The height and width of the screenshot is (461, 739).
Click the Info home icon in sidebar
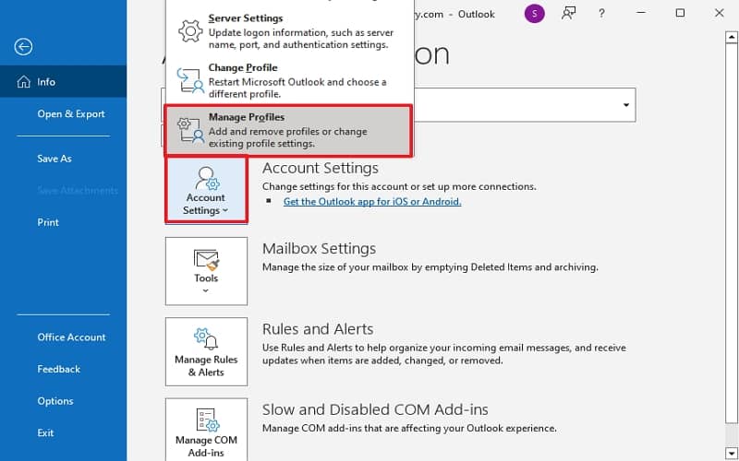[x=23, y=82]
